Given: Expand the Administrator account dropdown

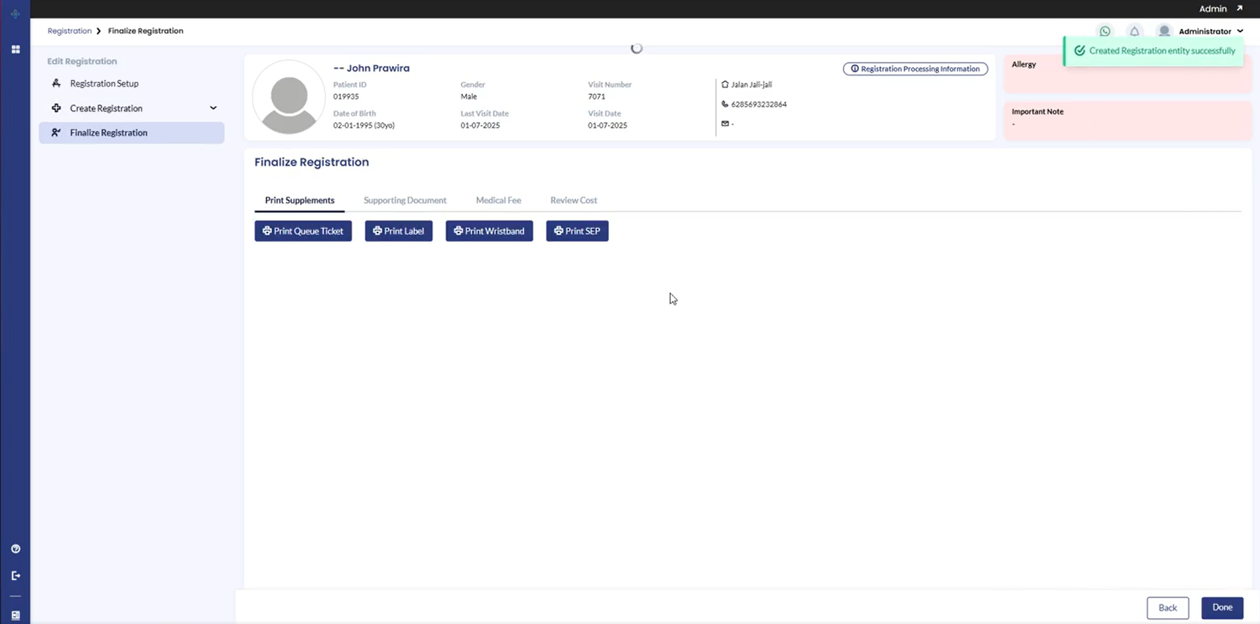Looking at the screenshot, I should (x=1240, y=31).
